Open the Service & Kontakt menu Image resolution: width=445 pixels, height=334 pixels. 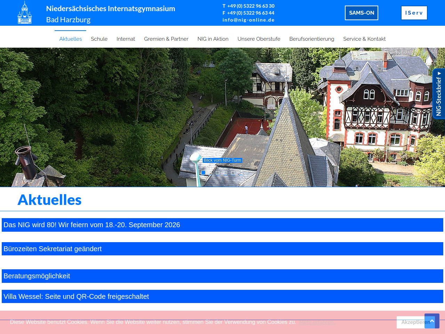click(x=364, y=39)
